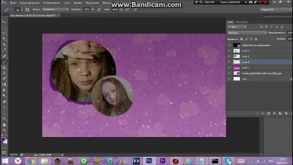Open the layer filter type dropdown
The height and width of the screenshot is (165, 293).
point(237,27)
